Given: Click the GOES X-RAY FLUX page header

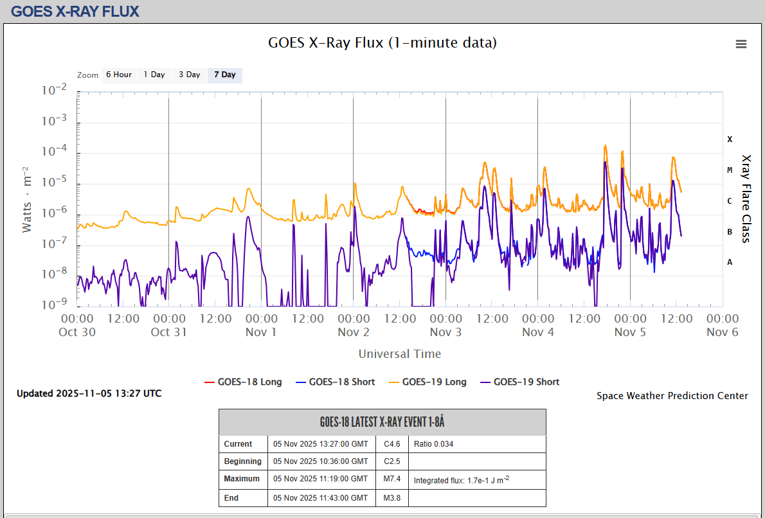Looking at the screenshot, I should (x=75, y=11).
